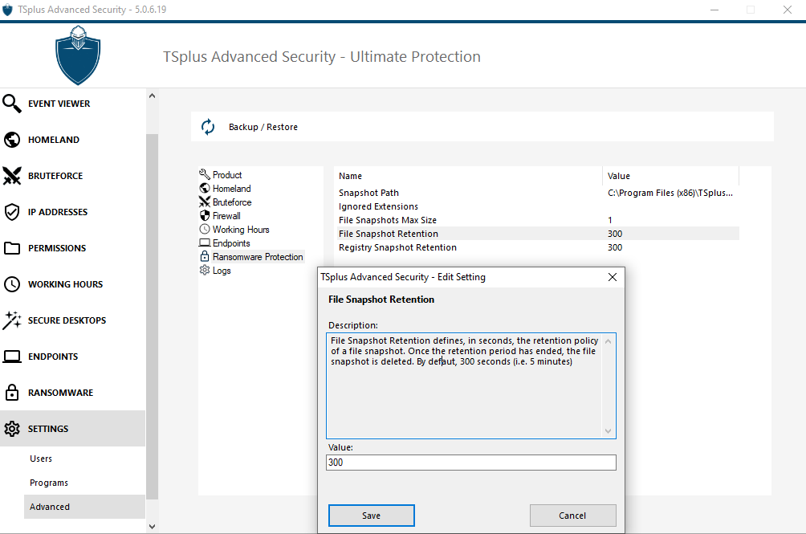806x534 pixels.
Task: Click the Ransomware padlock icon in sidebar
Action: tap(12, 393)
